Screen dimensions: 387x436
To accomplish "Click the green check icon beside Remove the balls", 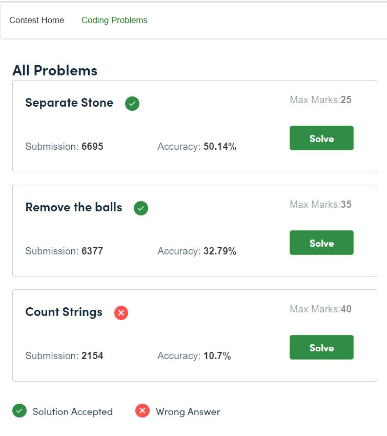I will pos(141,208).
